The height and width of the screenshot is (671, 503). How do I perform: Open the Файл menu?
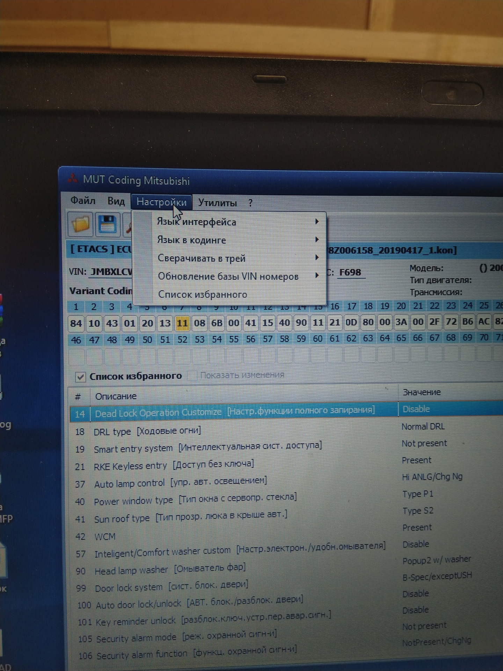83,201
